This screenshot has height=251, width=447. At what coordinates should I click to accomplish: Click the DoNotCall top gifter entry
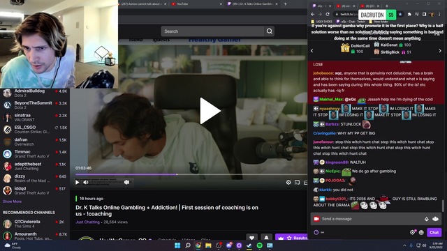(356, 48)
